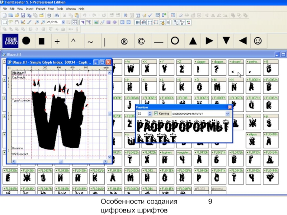
Task: Insert the registered trademark symbol sample
Action: [x=124, y=42]
